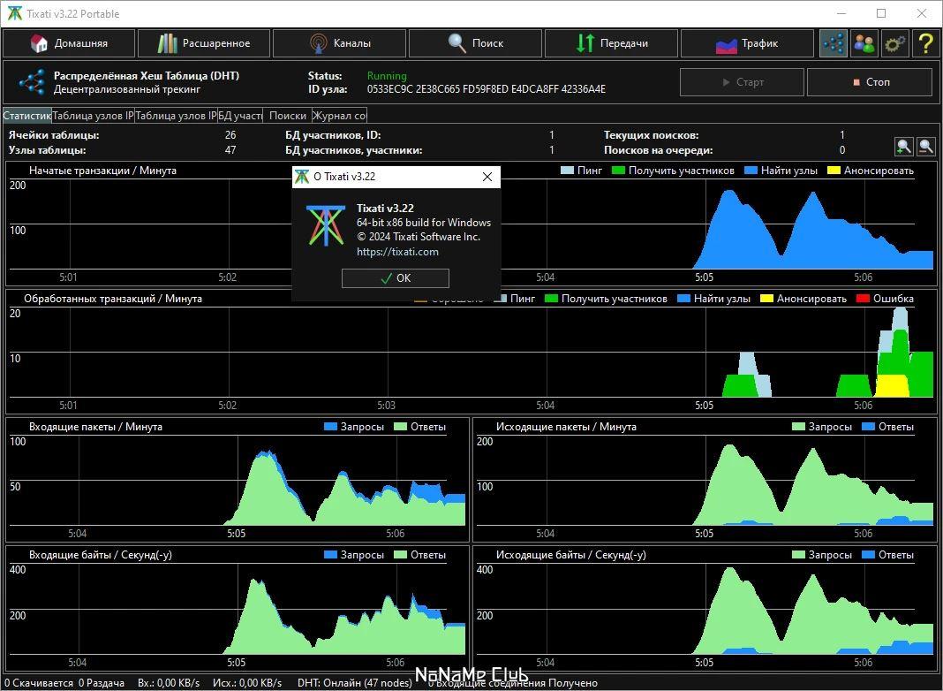The width and height of the screenshot is (943, 691).
Task: Close the О Tixati v3.22 dialog
Action: (x=487, y=177)
